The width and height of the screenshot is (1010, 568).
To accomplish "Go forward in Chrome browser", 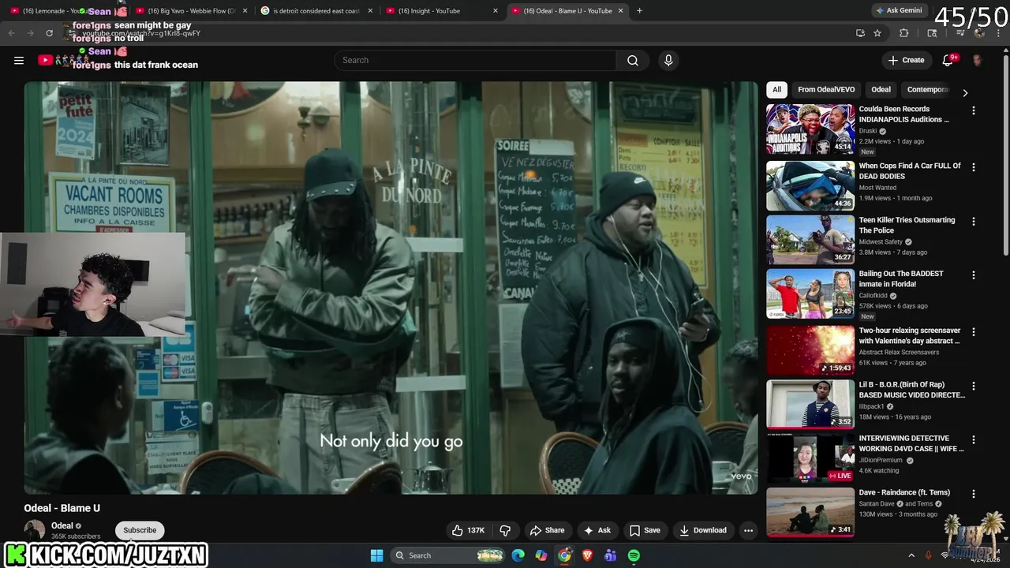I will [x=30, y=33].
